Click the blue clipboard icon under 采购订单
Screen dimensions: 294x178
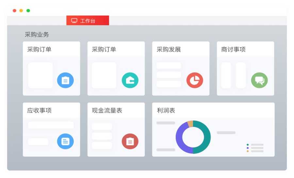65,80
